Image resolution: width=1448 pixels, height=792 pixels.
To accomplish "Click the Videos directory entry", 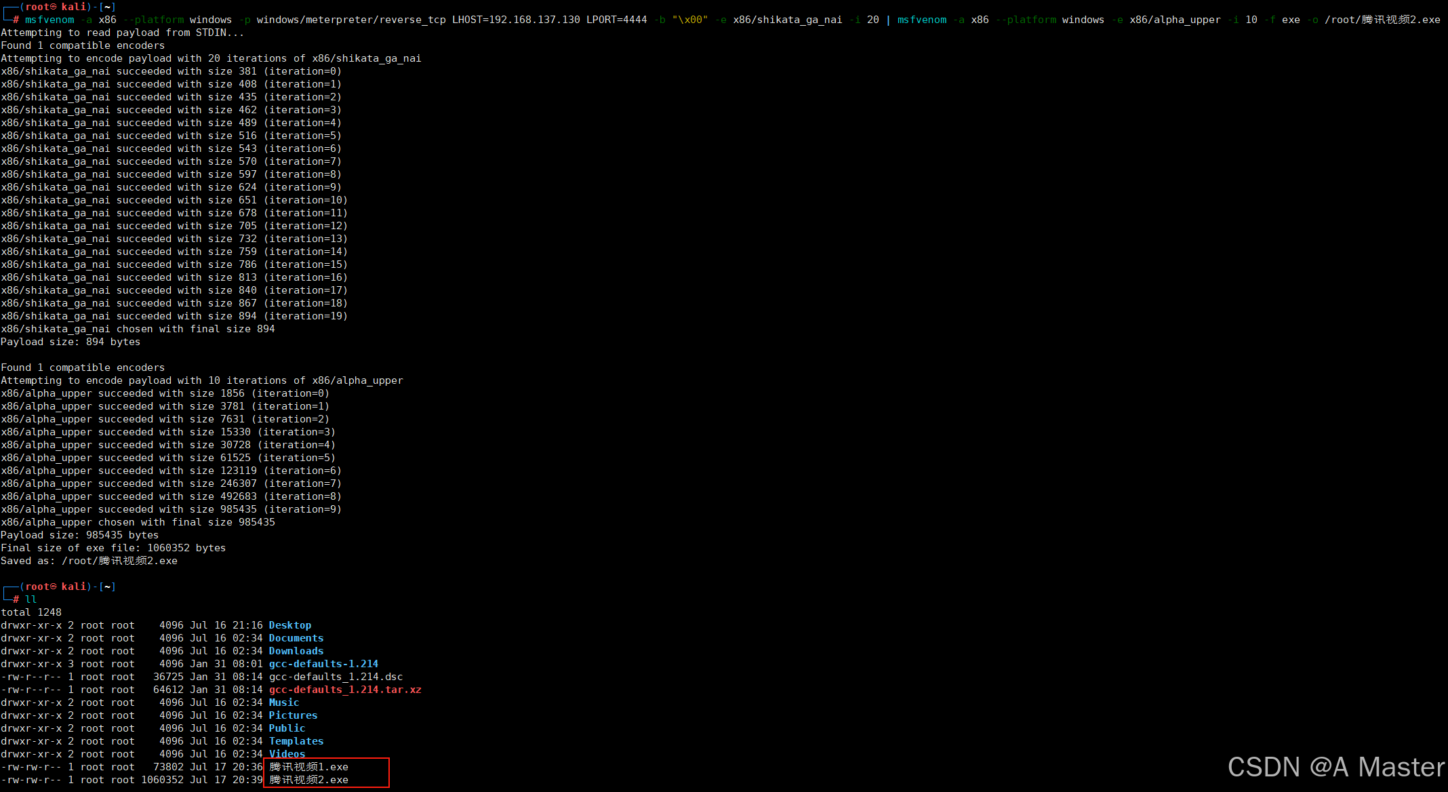I will [x=287, y=754].
